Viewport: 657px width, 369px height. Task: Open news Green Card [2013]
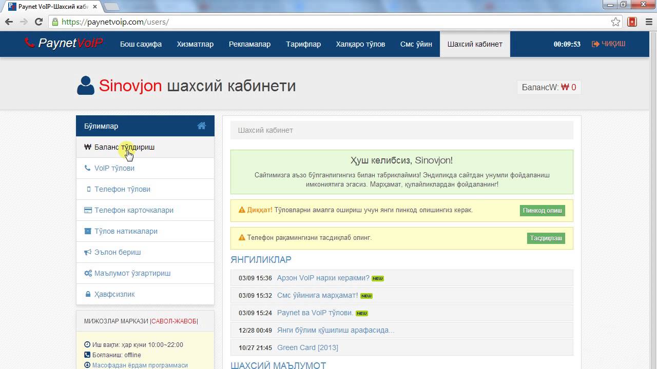click(x=307, y=348)
